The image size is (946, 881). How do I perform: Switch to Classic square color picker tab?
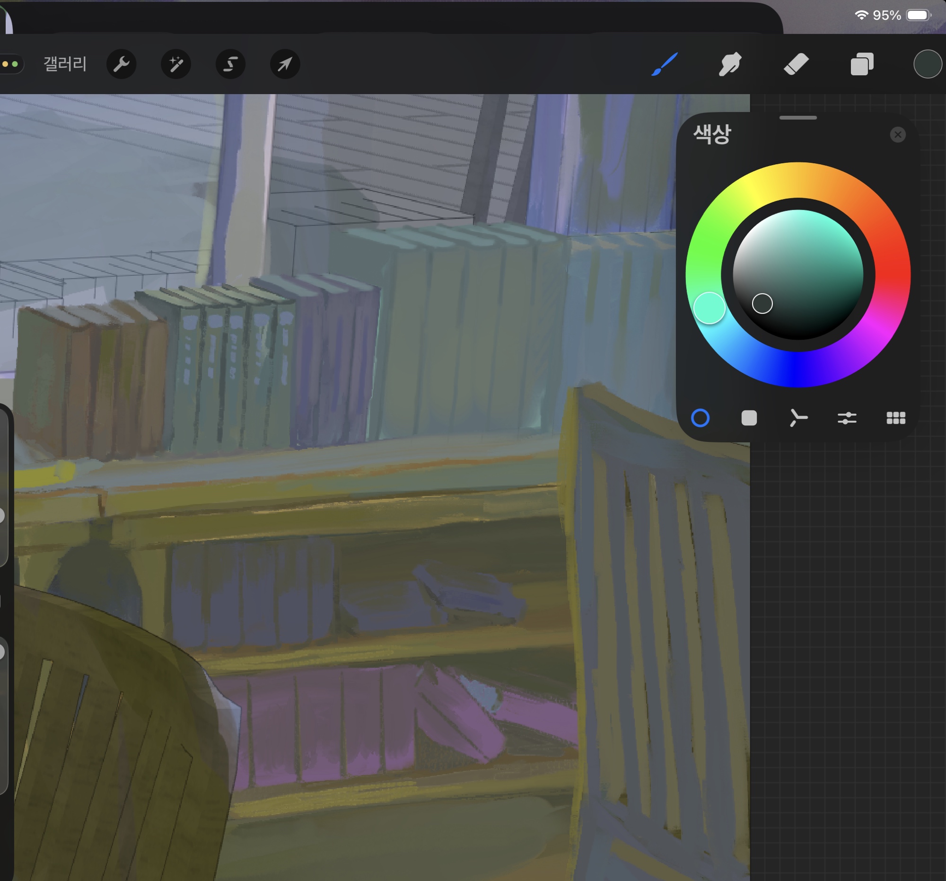pos(749,418)
